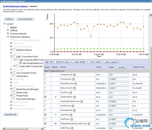Expand the JCA Connection Pools node
This screenshot has width=152, height=130.
11,73
